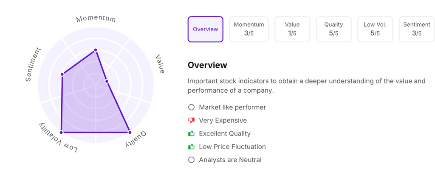Click the Value data point on radar chart

pos(107,81)
